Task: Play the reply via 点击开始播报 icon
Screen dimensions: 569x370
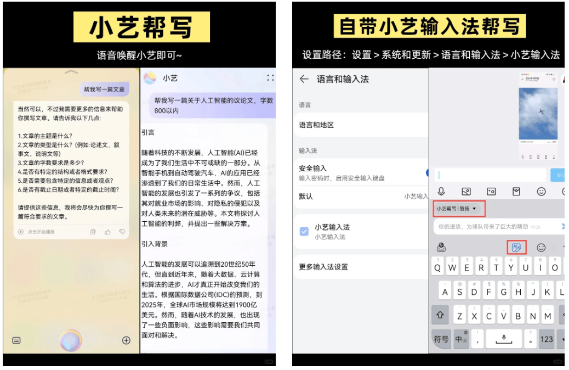Action: tap(21, 232)
